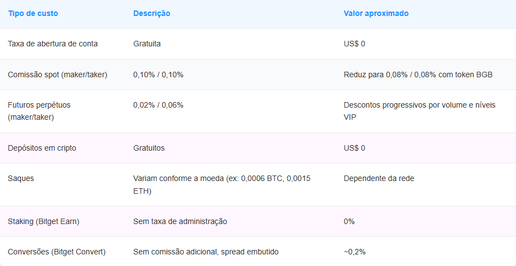Click the BGB token discount text
516x266 pixels.
pyautogui.click(x=418, y=75)
